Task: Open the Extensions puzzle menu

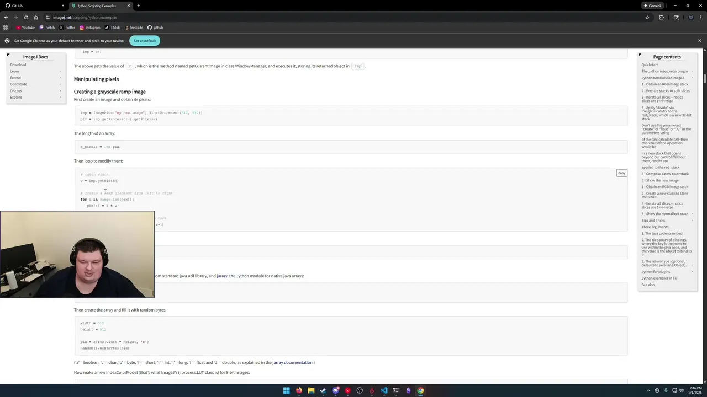Action: pyautogui.click(x=661, y=17)
